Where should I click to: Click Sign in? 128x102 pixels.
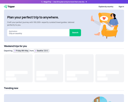121,7
